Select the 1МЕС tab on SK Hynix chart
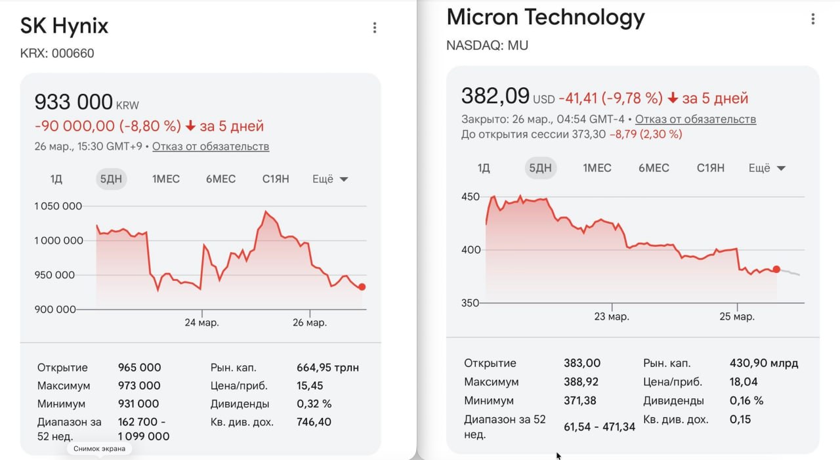The image size is (840, 460). click(x=165, y=178)
